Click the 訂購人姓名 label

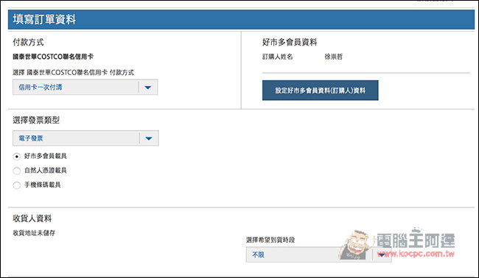(277, 57)
